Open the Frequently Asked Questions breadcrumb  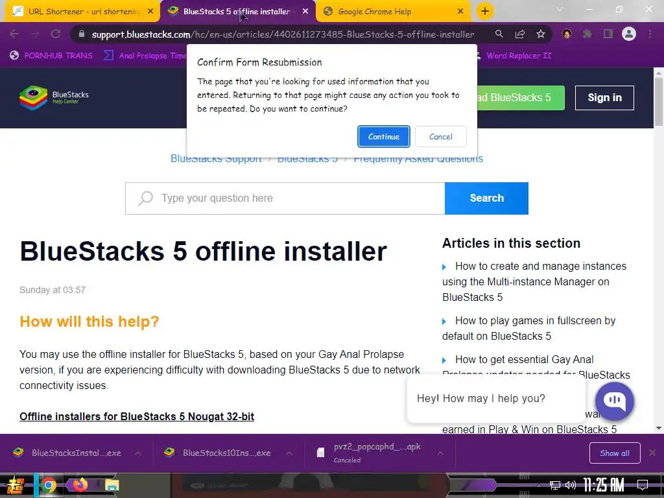[x=418, y=160]
